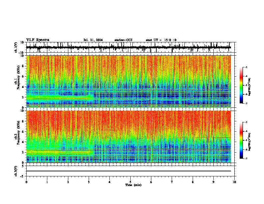Viewport: 264px width, 204px height.
Task: Click the "8" kHz tick of ch.1 spectrogram
Action: pos(23,66)
